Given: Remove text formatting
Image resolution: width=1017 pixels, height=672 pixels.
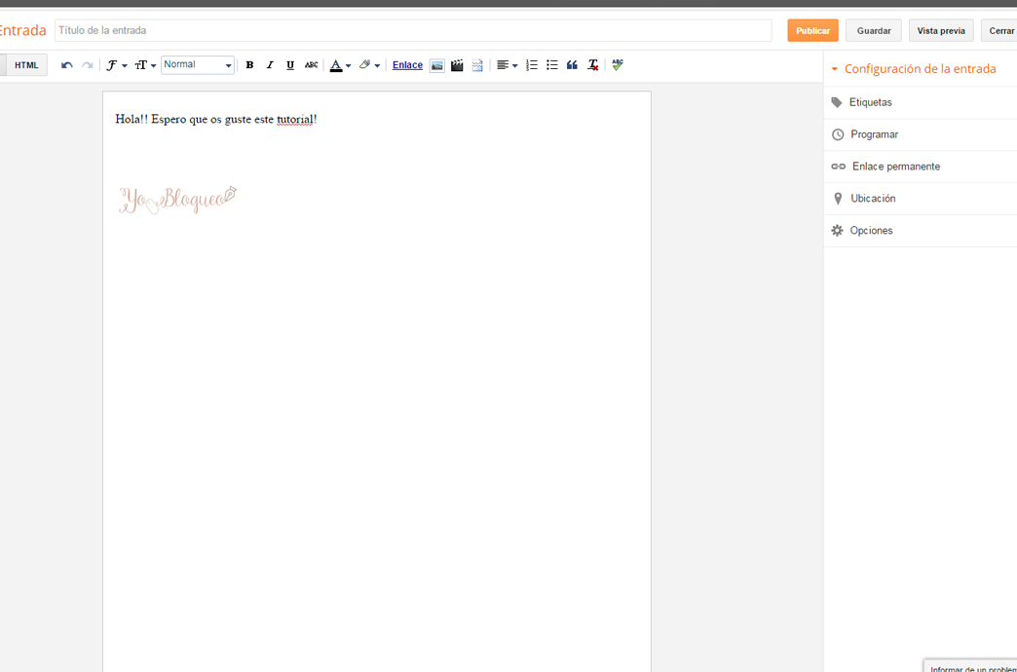Looking at the screenshot, I should 593,65.
